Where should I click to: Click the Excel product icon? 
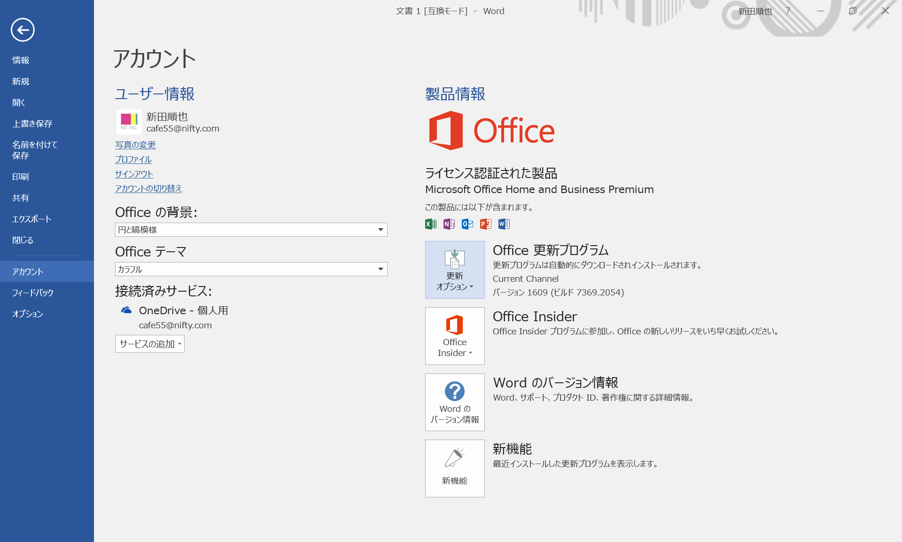[x=430, y=224]
